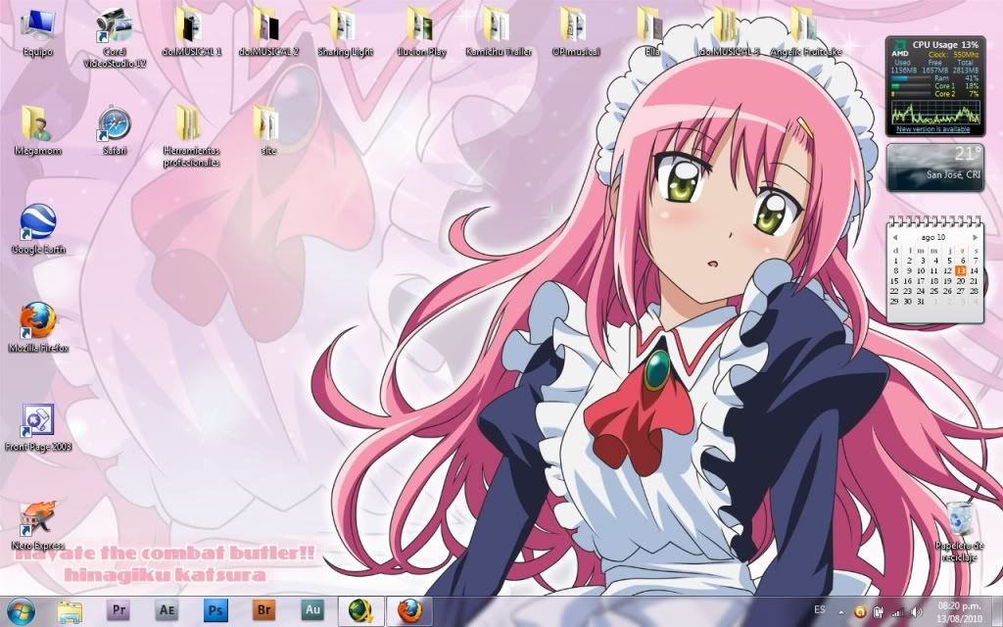Click the Show desktop strip at taskbar end
This screenshot has height=627, width=1003.
coord(998,611)
